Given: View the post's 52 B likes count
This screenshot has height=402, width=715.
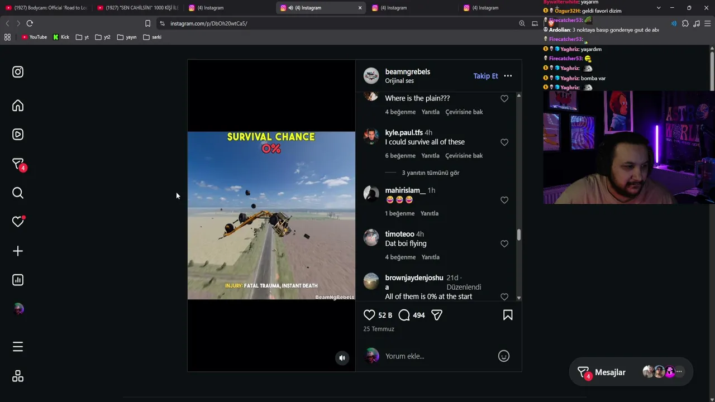Looking at the screenshot, I should point(385,315).
